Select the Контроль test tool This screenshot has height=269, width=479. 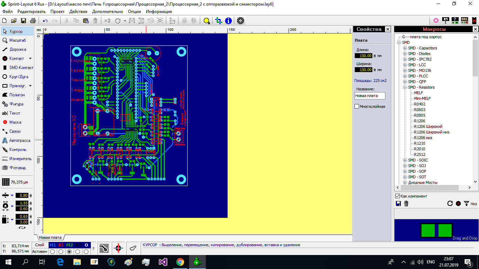[x=17, y=150]
